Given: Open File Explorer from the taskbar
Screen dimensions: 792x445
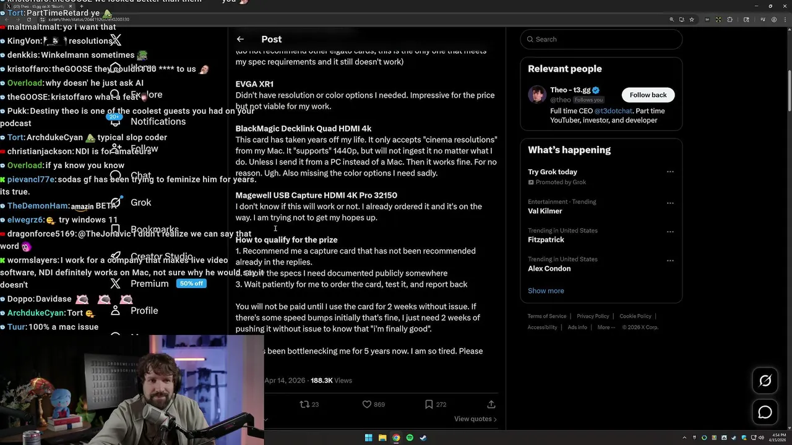Looking at the screenshot, I should click(382, 438).
